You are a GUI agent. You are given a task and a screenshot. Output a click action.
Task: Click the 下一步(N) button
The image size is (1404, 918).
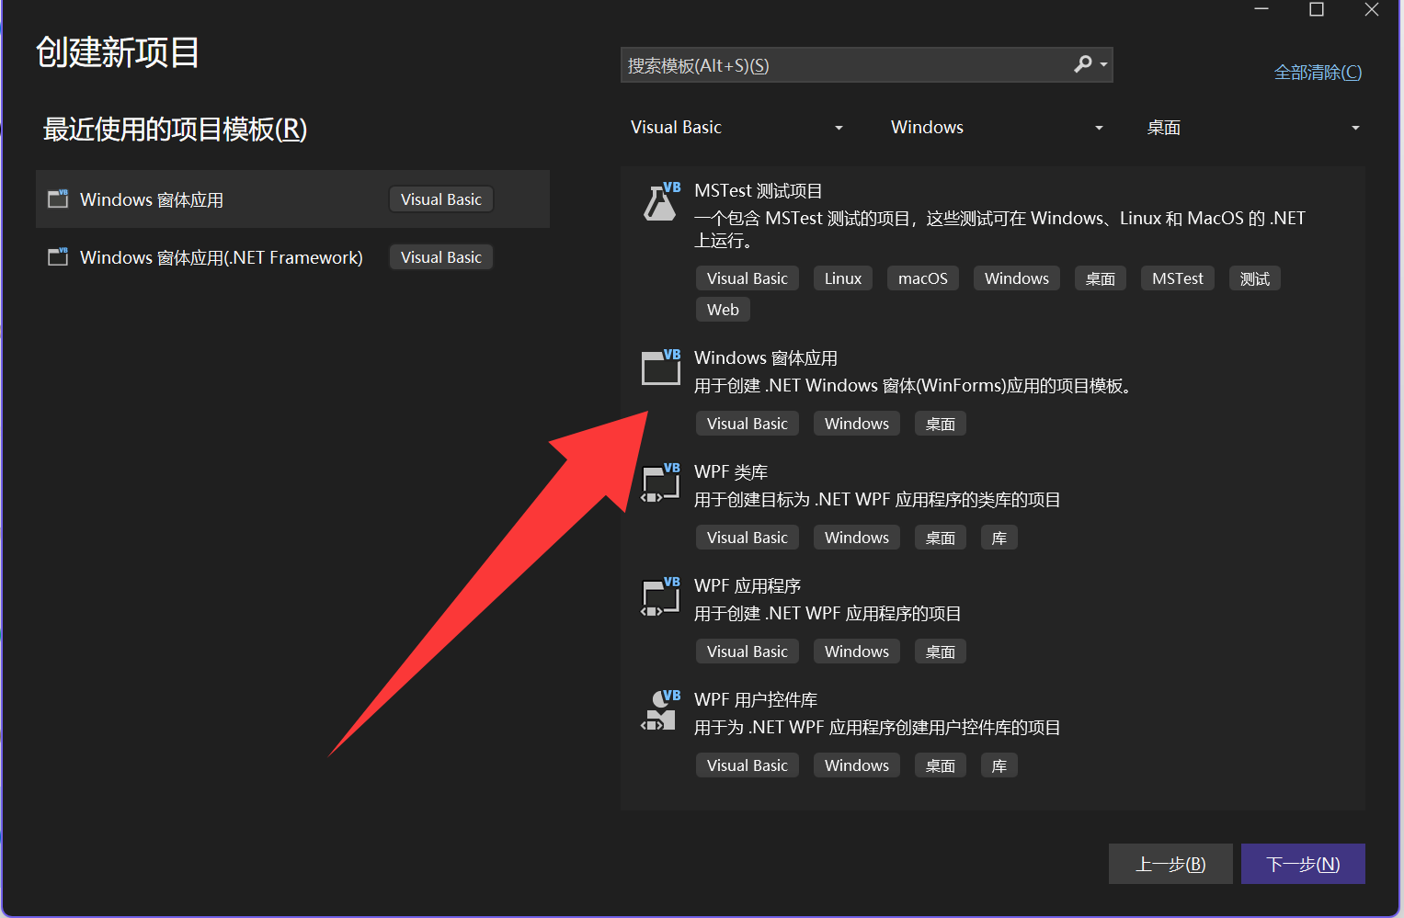[1303, 864]
